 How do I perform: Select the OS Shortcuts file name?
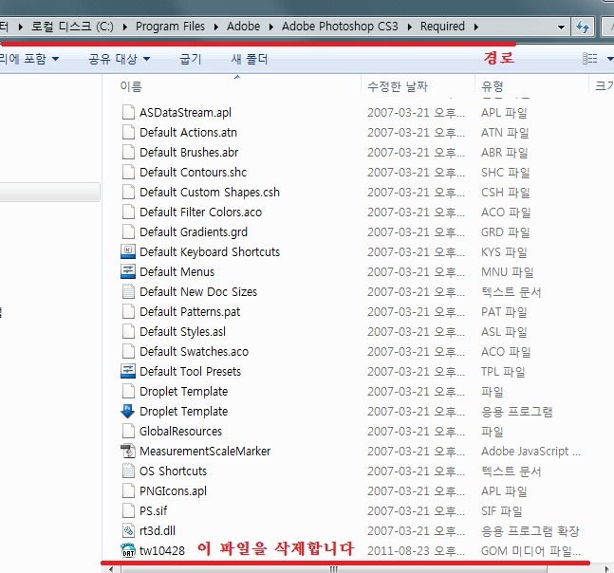[x=173, y=471]
